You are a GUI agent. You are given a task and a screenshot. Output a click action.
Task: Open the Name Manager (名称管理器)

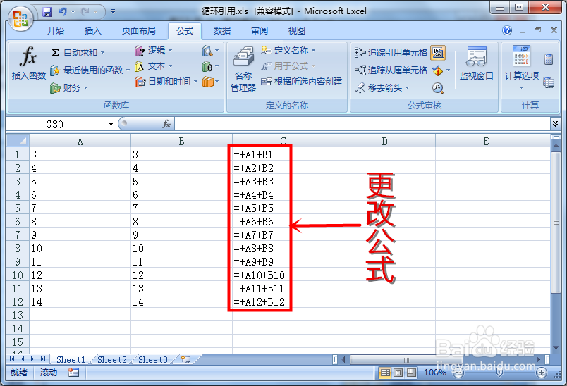tap(243, 68)
